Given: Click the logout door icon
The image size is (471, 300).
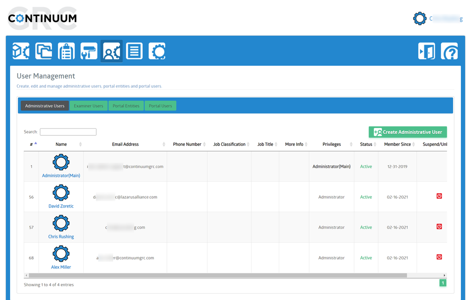Looking at the screenshot, I should 426,51.
